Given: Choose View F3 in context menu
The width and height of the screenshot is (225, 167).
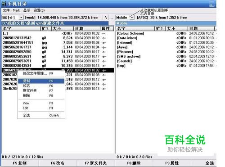Looking at the screenshot, I should (x=41, y=103).
